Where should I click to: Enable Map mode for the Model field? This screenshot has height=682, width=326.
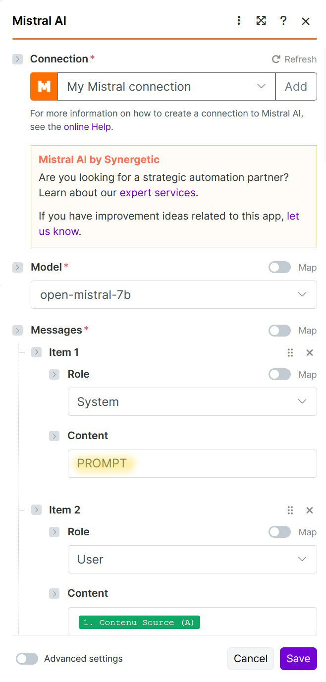279,267
